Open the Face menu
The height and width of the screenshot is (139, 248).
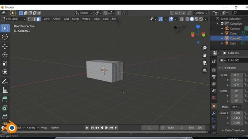(106, 19)
